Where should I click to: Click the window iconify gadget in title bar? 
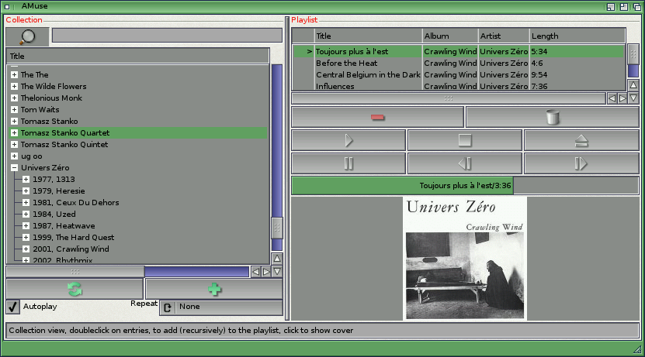coord(611,6)
